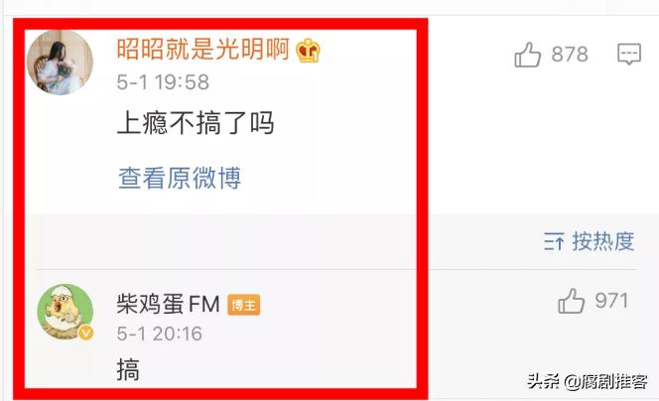Click the crown badge beside 昭昭就是光明啊
Viewport: 659px width, 401px height.
tap(308, 51)
